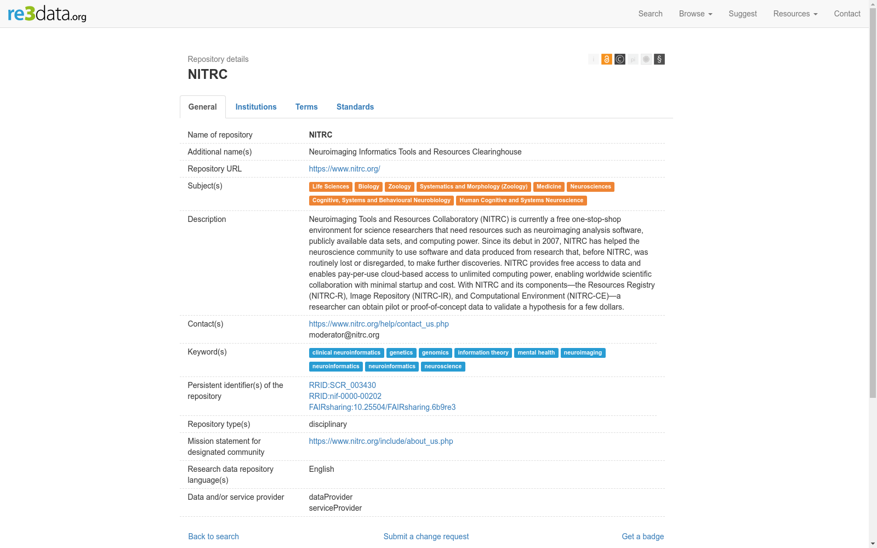Click the Neurosciences subject tag
The width and height of the screenshot is (877, 548).
tap(590, 187)
